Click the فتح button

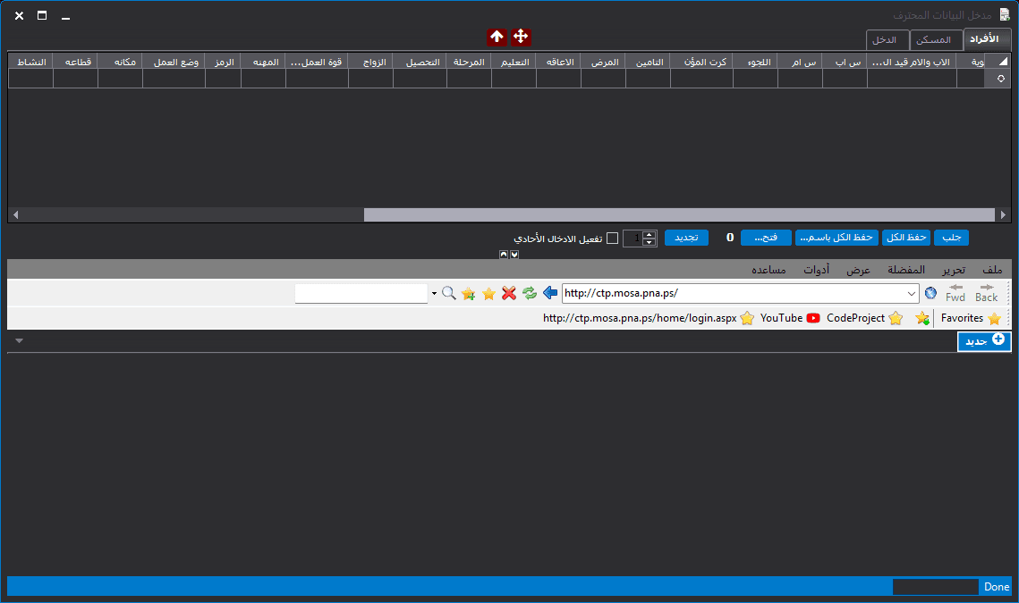766,238
